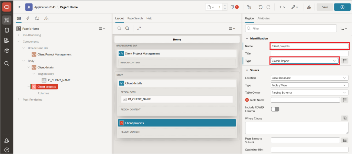
Task: View the page error messages badge
Action: (x=234, y=7)
